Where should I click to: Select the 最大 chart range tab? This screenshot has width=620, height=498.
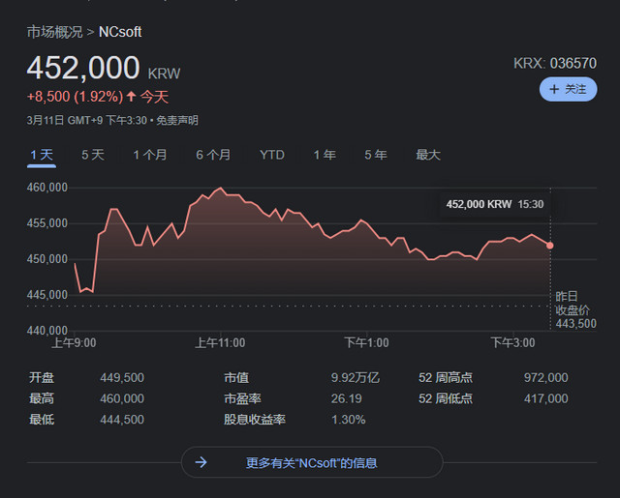tap(428, 155)
